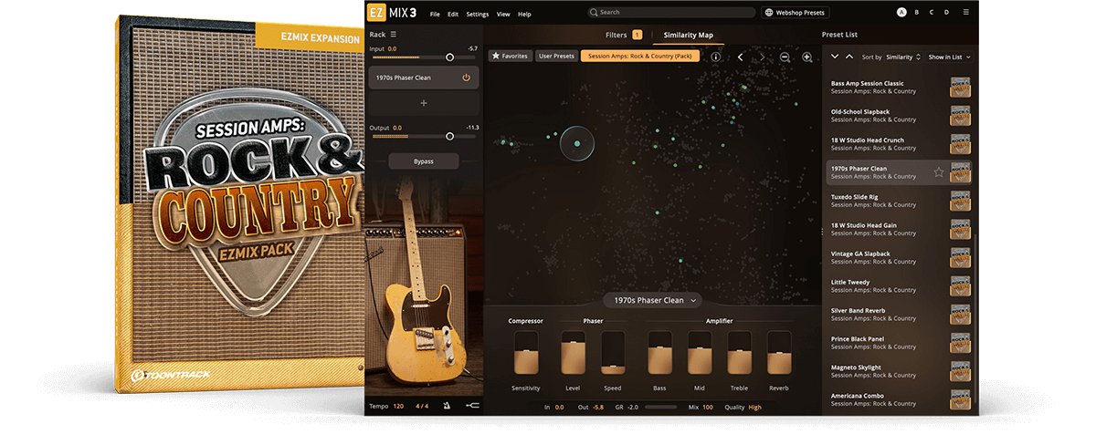This screenshot has height=445, width=1096.
Task: Switch to the Filters tab
Action: click(624, 35)
